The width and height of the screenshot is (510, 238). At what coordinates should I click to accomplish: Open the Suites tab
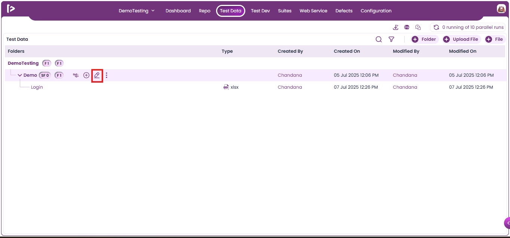point(285,11)
